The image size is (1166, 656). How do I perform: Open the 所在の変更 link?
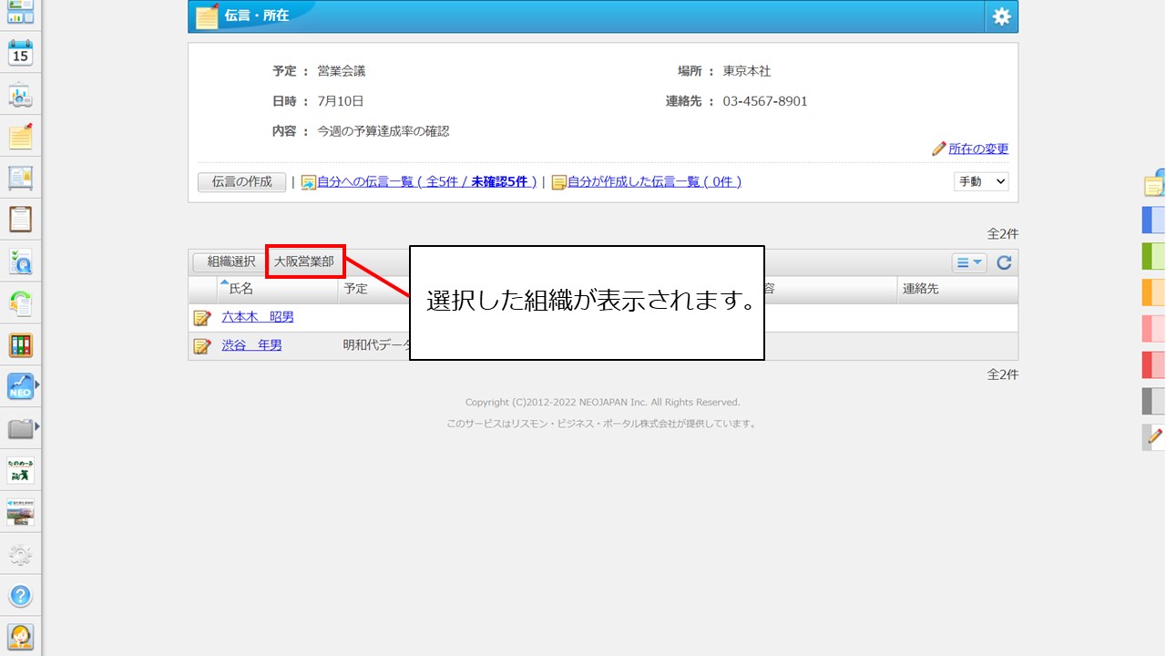978,149
